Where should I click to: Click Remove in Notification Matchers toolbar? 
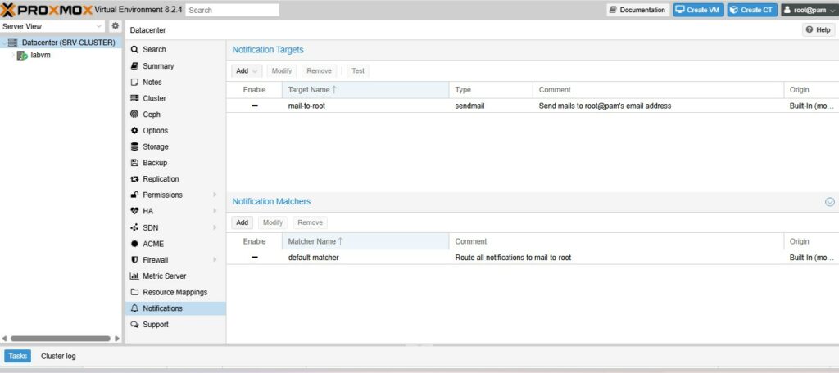pos(311,222)
